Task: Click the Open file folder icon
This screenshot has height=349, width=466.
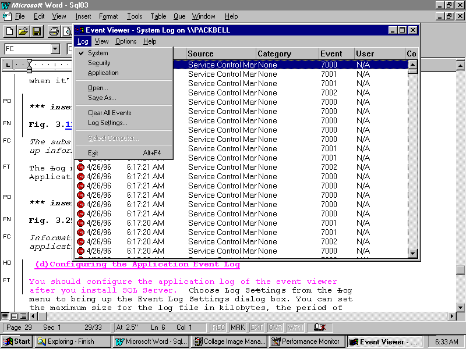Action: (x=23, y=31)
